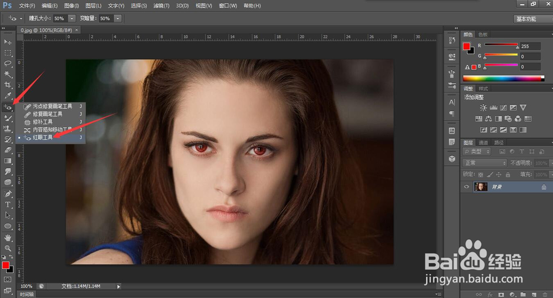Open the layer filter 类型 dropdown
The height and width of the screenshot is (298, 553).
[477, 151]
